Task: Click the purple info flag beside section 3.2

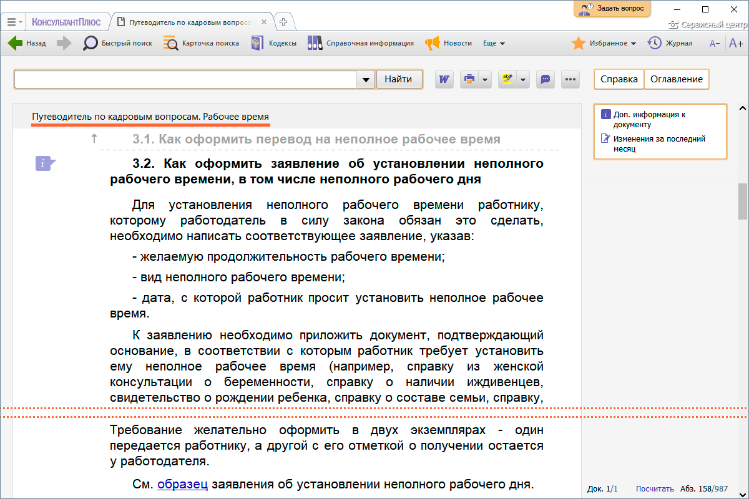Action: [x=46, y=164]
